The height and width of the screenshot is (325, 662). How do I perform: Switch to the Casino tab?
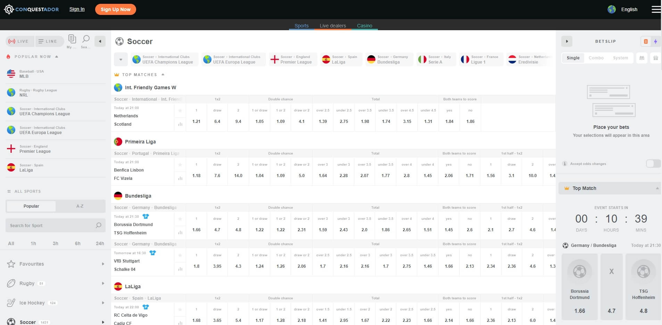click(364, 26)
